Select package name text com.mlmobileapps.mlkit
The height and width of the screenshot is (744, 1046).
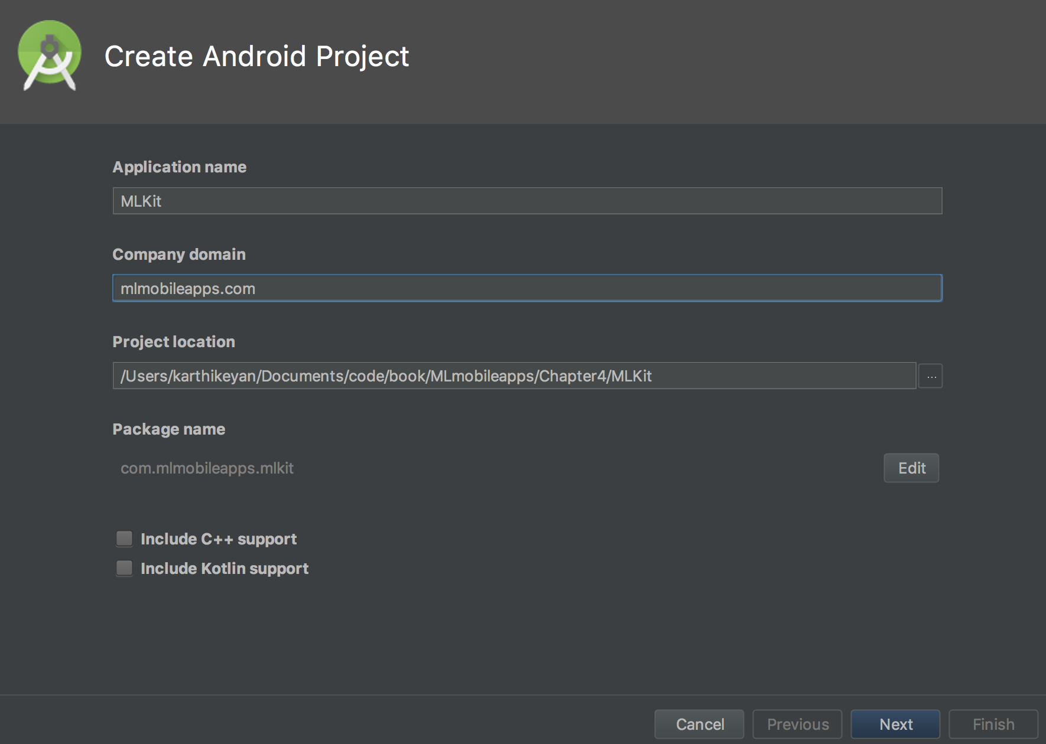point(207,468)
